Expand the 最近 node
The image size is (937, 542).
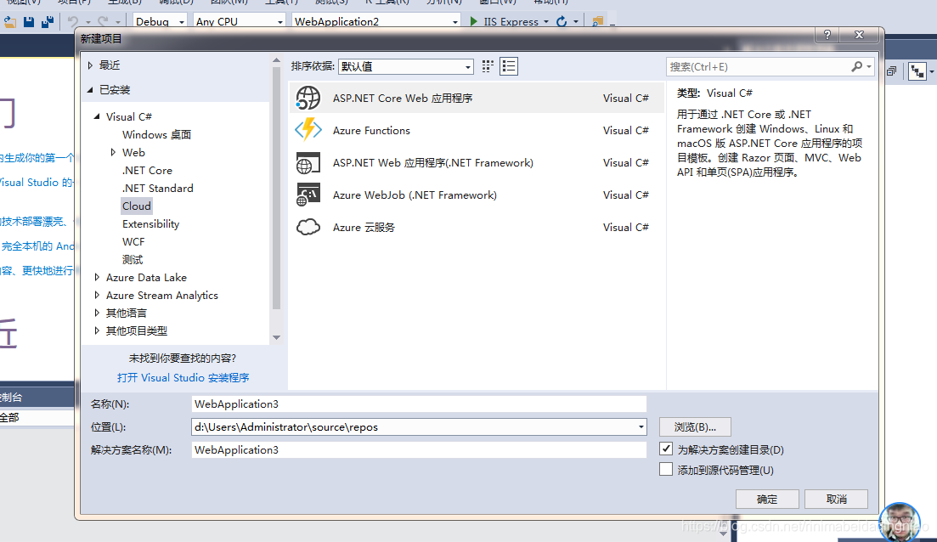tap(90, 65)
